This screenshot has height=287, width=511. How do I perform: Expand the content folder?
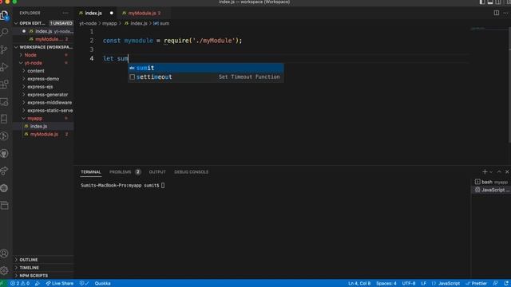(43, 71)
